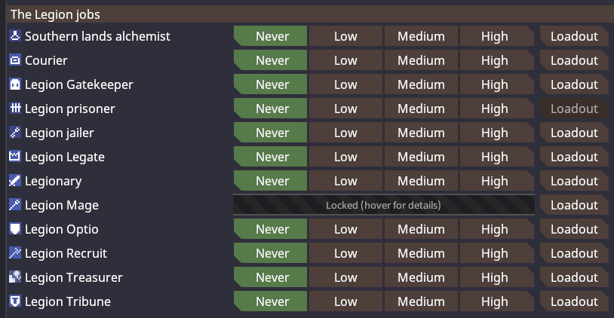Set Southern lands alchemist priority to Low
Viewport: 614px width, 318px height.
click(345, 36)
